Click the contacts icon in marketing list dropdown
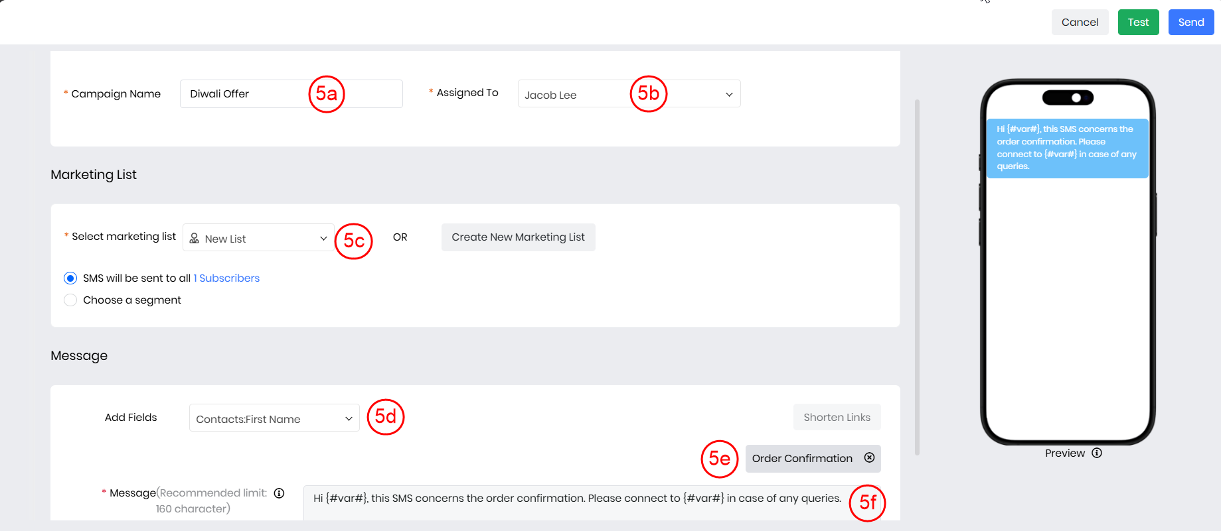 point(195,238)
